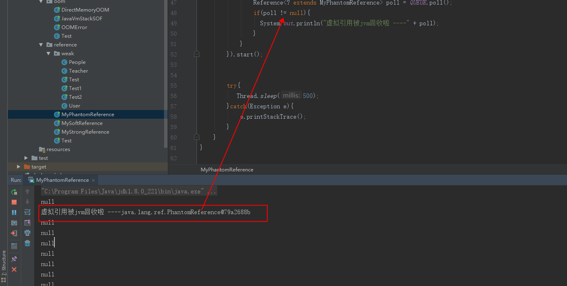
Task: Print the console output
Action: [27, 233]
